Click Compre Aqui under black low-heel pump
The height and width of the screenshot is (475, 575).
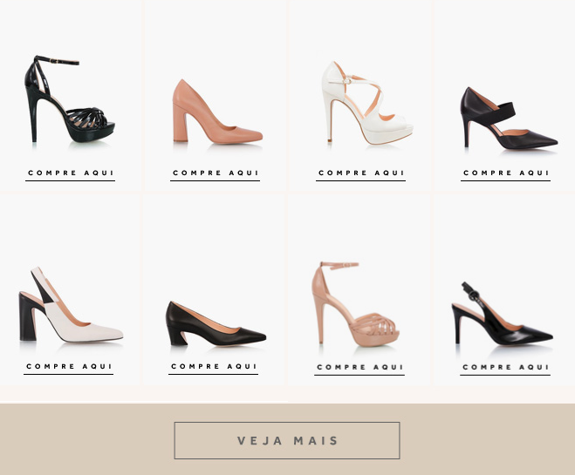point(214,367)
